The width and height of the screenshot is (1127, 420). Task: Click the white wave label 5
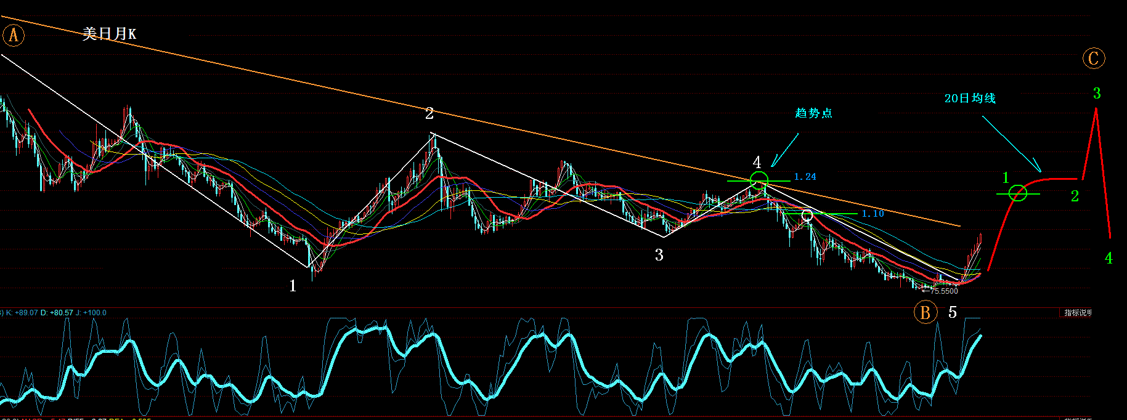coord(953,312)
